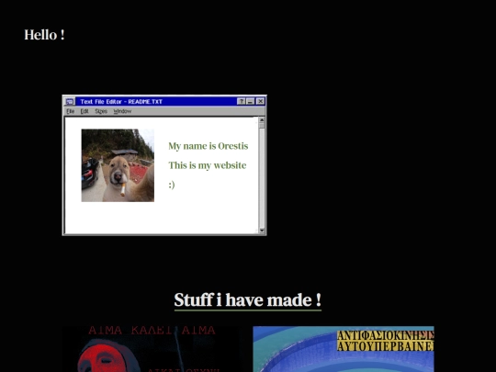
Task: Click the 'Stuff i have made !' heading
Action: (x=248, y=299)
